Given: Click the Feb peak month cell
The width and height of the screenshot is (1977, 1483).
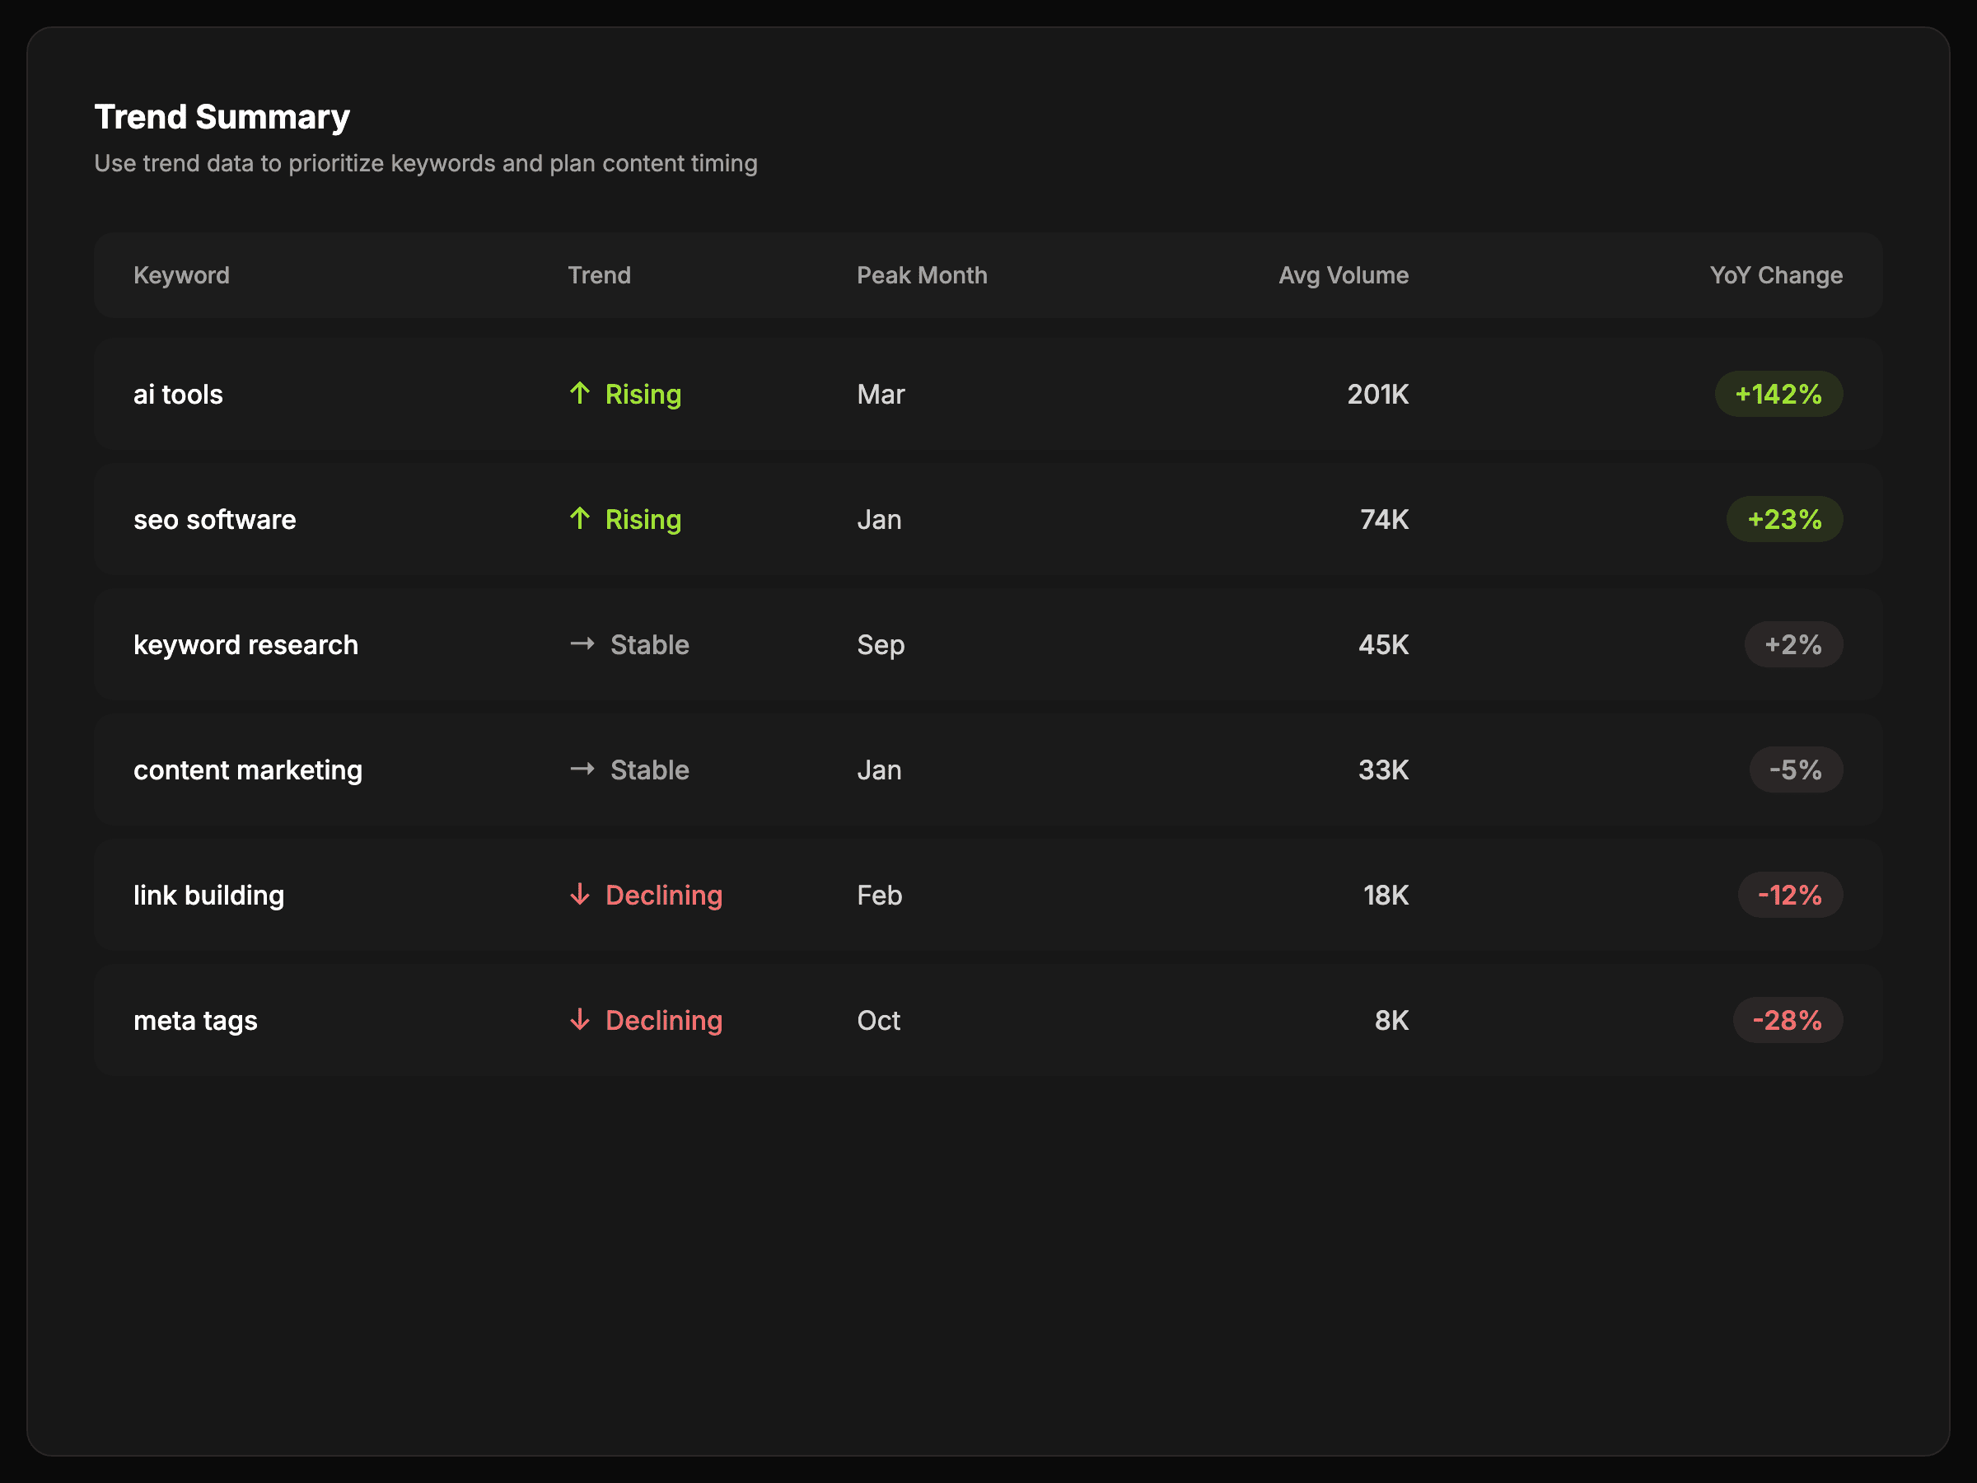Looking at the screenshot, I should coord(880,895).
